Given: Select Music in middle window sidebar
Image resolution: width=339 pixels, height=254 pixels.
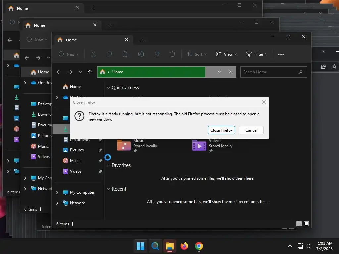Looking at the screenshot, I should (x=40, y=146).
